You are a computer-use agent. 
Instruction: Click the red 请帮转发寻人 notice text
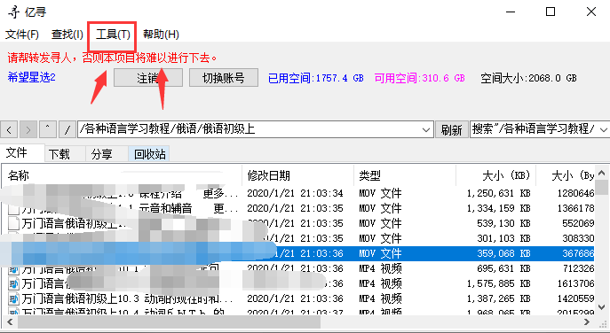[x=112, y=58]
